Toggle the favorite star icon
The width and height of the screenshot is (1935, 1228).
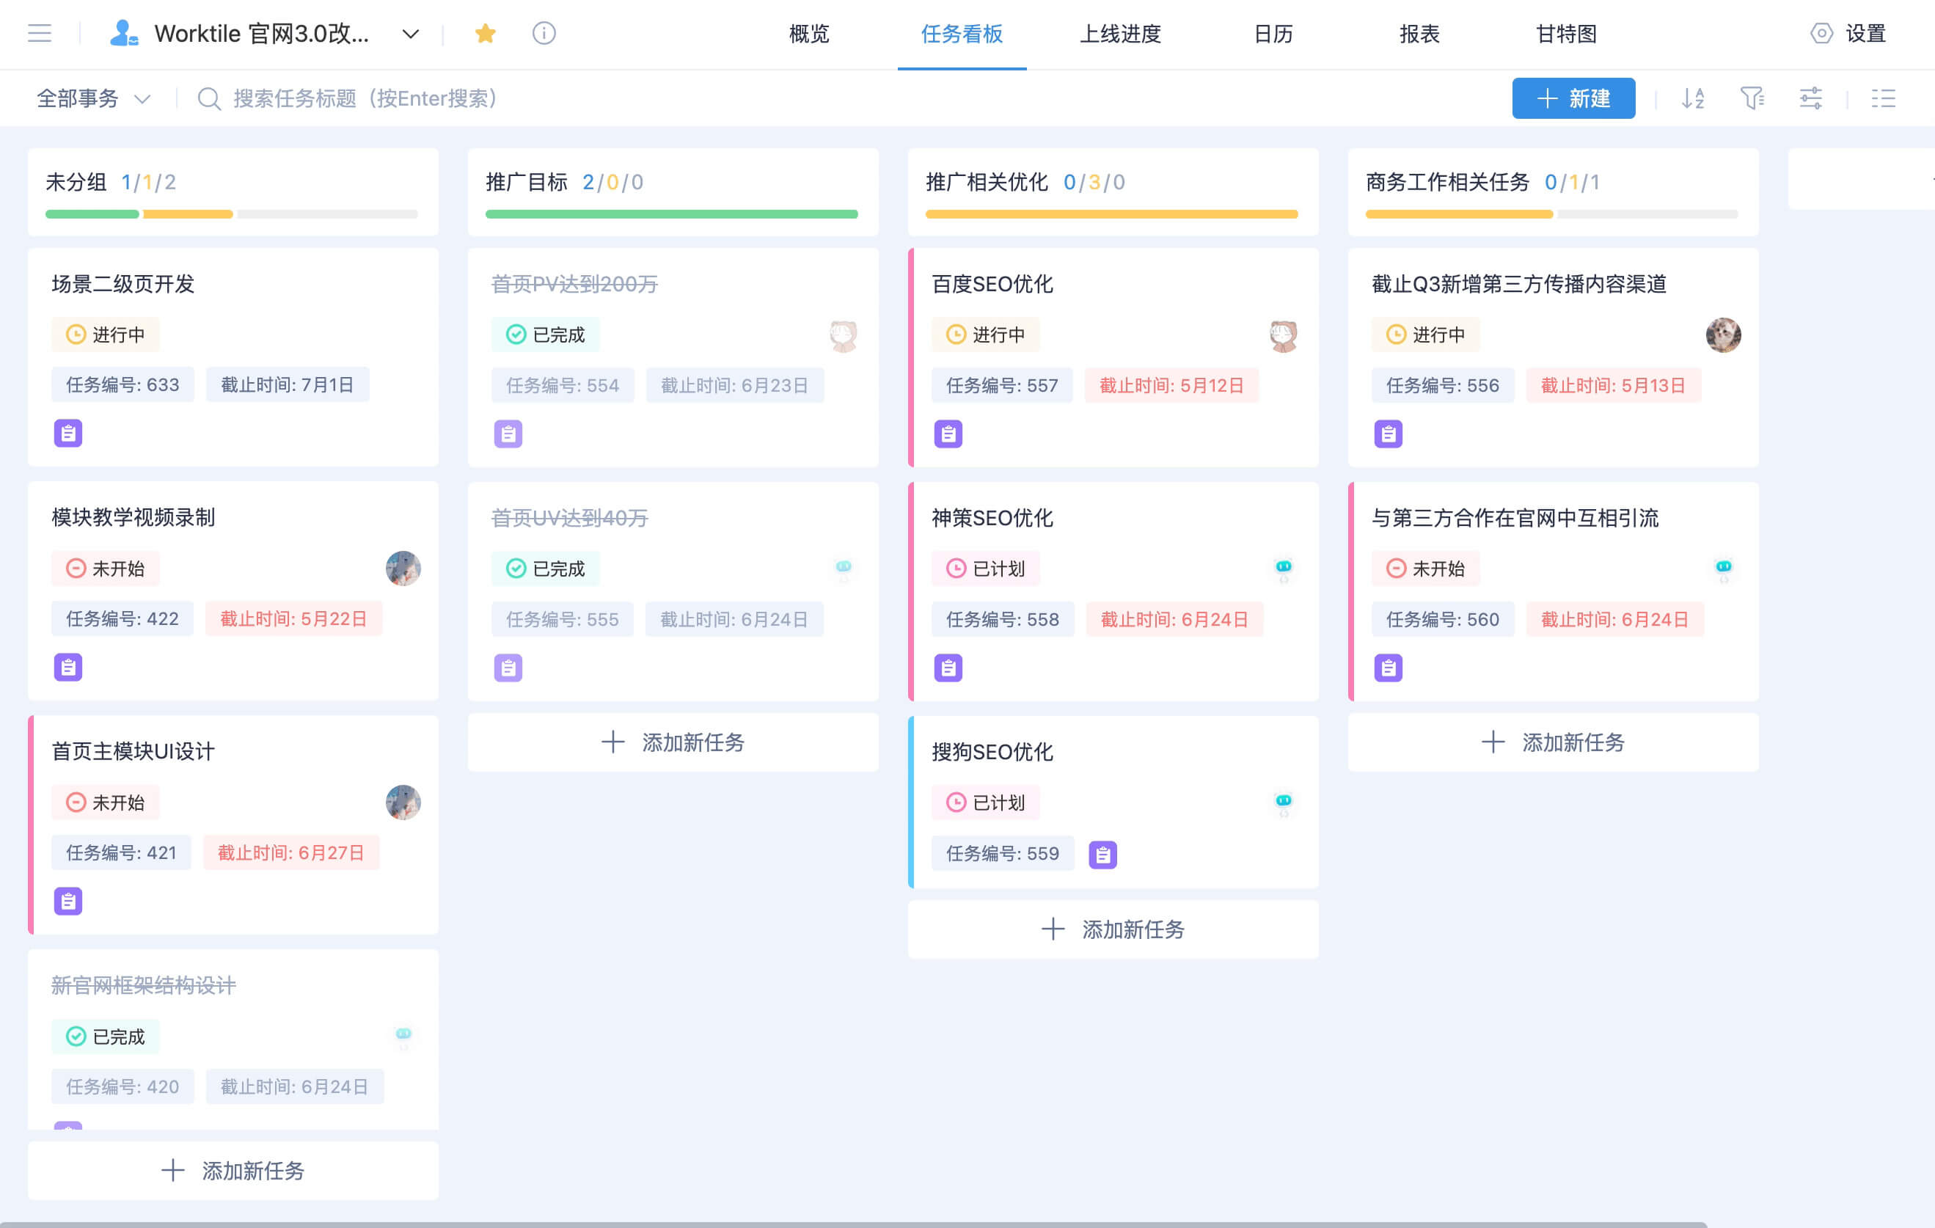486,33
